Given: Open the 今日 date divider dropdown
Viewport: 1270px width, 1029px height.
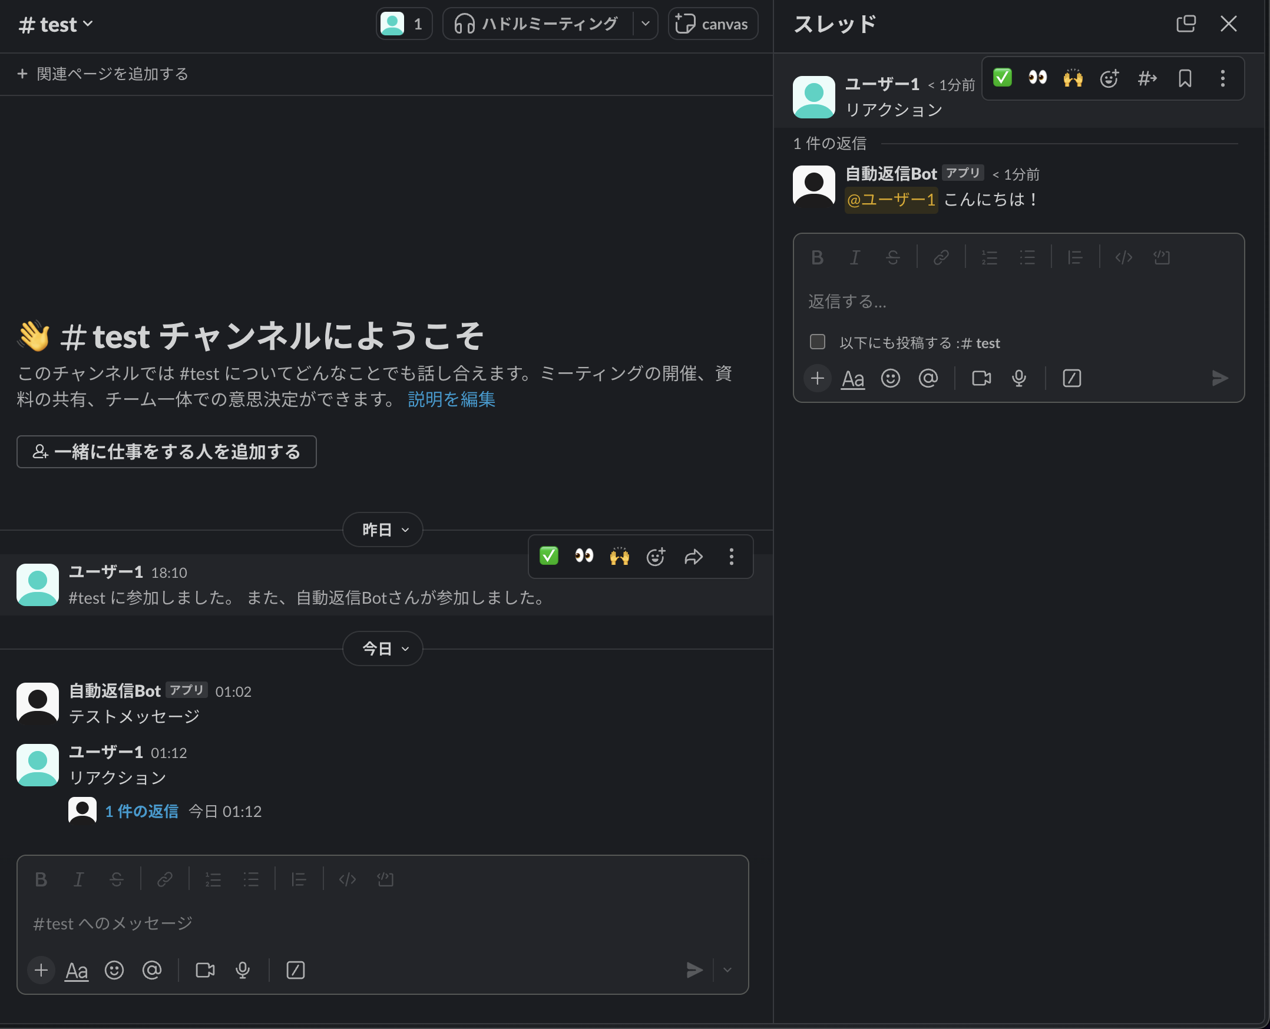Looking at the screenshot, I should point(382,648).
